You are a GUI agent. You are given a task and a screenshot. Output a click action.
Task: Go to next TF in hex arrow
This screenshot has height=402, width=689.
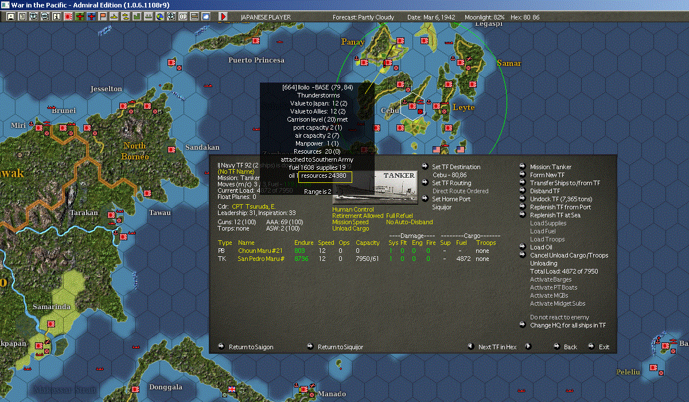point(528,346)
